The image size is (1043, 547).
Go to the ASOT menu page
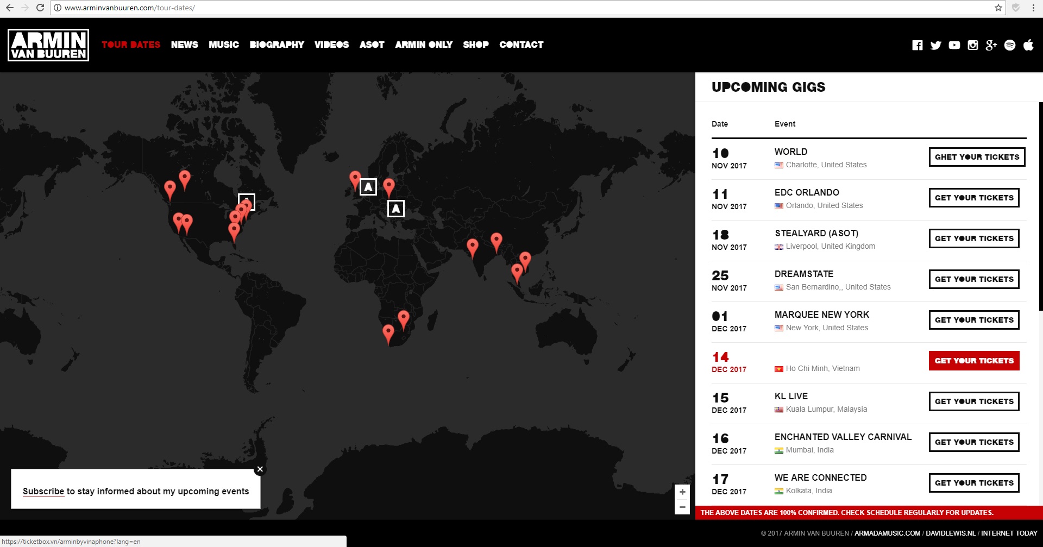pyautogui.click(x=372, y=45)
